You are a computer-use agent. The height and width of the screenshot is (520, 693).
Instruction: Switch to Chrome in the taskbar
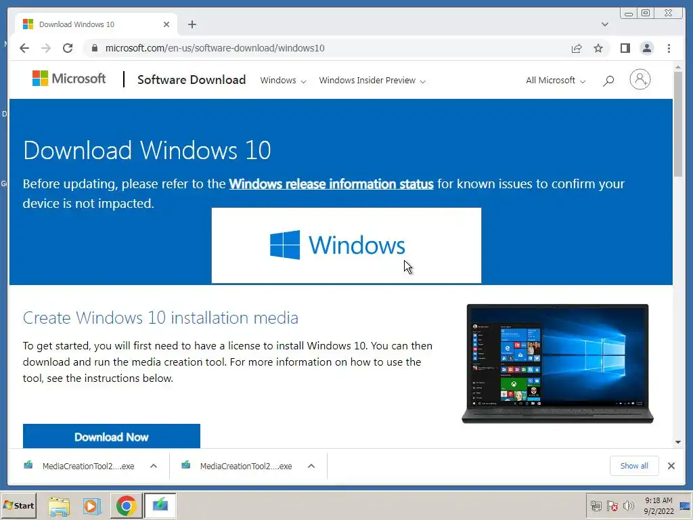pyautogui.click(x=127, y=505)
